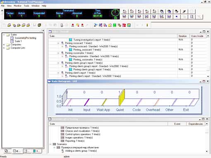Click the Users Inside column header

pyautogui.click(x=198, y=36)
